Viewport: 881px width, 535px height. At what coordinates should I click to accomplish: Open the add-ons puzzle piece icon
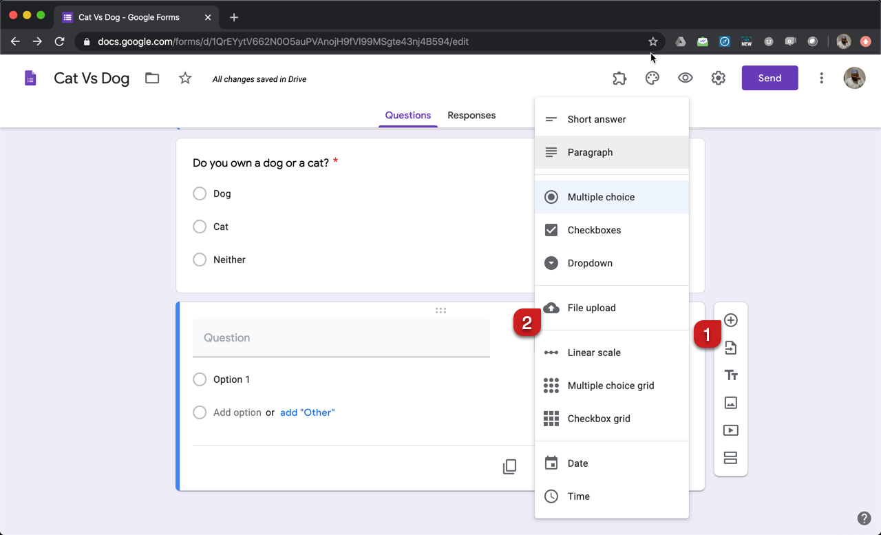(619, 78)
